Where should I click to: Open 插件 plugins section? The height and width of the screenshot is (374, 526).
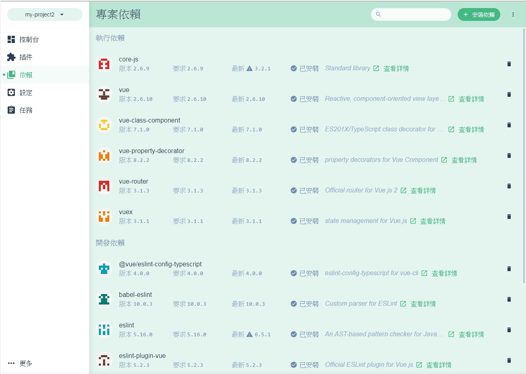[45, 57]
